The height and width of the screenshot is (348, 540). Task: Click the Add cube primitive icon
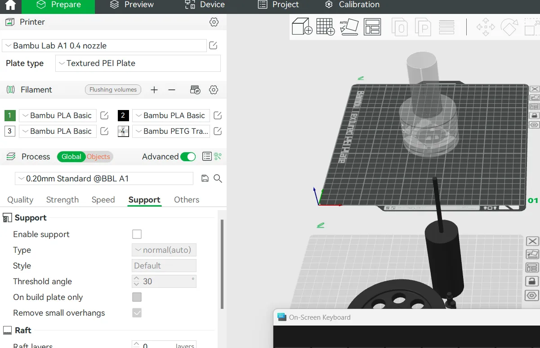(302, 27)
